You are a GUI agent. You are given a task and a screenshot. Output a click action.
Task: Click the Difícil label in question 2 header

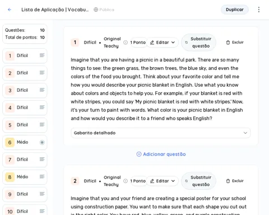(90, 181)
